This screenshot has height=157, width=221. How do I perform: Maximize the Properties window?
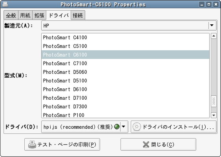(x=209, y=4)
